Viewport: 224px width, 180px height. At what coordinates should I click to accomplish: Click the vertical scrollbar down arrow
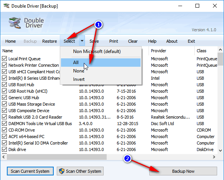pyautogui.click(x=220, y=151)
